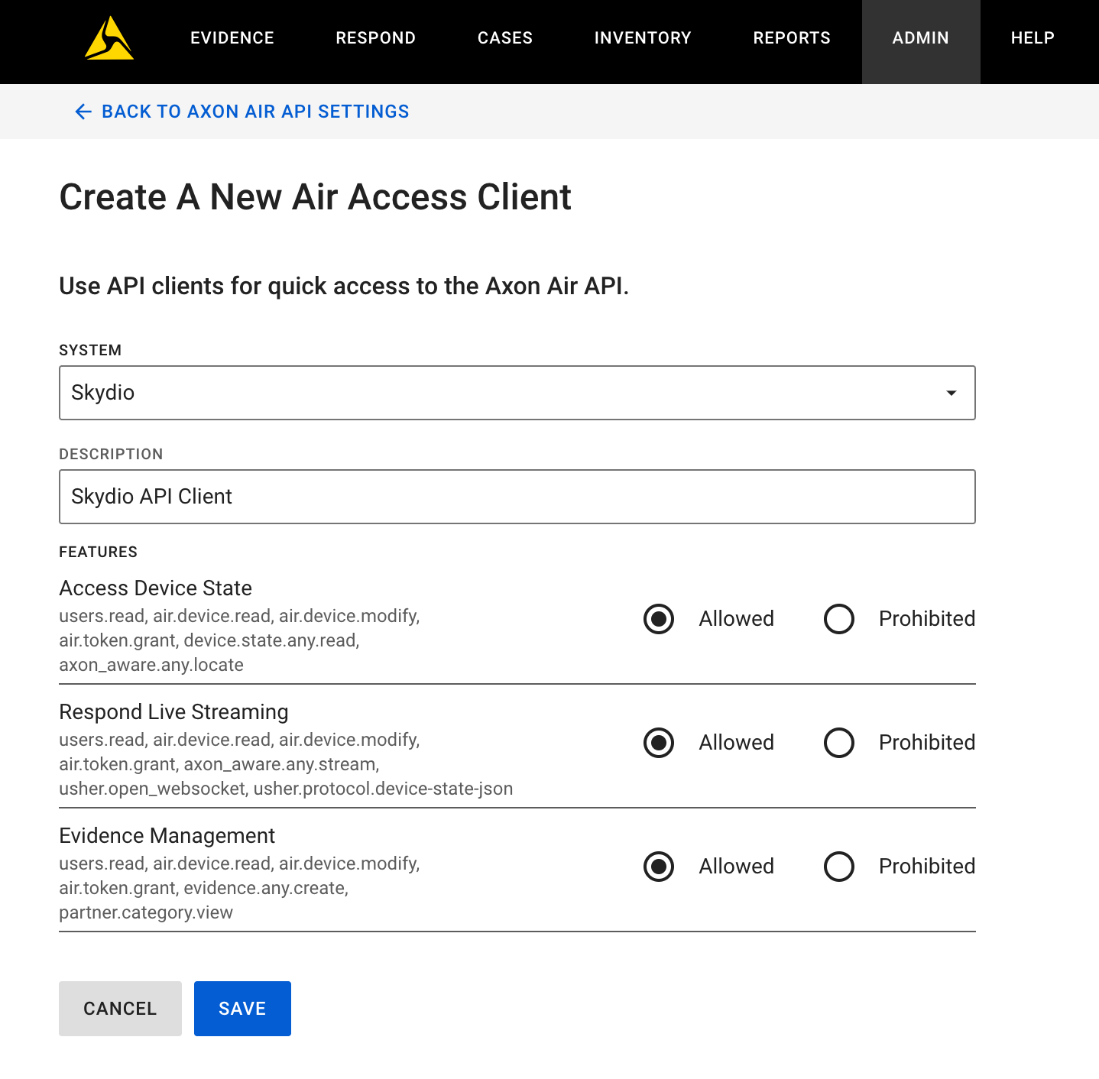Open the Reports section
The image size is (1099, 1079).
pyautogui.click(x=791, y=38)
